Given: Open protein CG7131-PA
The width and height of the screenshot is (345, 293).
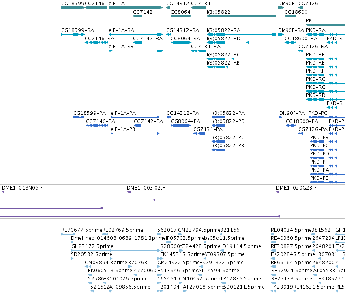Looking at the screenshot, I should [x=208, y=129].
